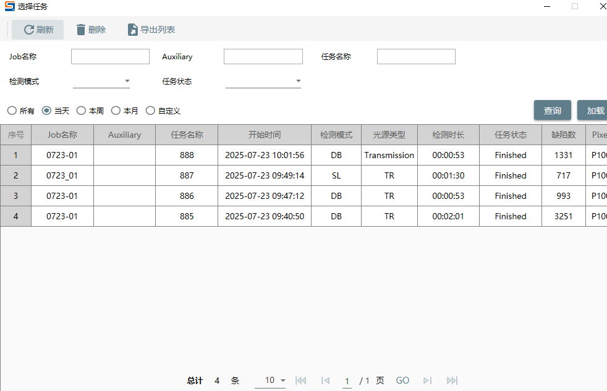Screen dimensions: 607x391
Task: Focus the Job名称 input field
Action: point(110,57)
